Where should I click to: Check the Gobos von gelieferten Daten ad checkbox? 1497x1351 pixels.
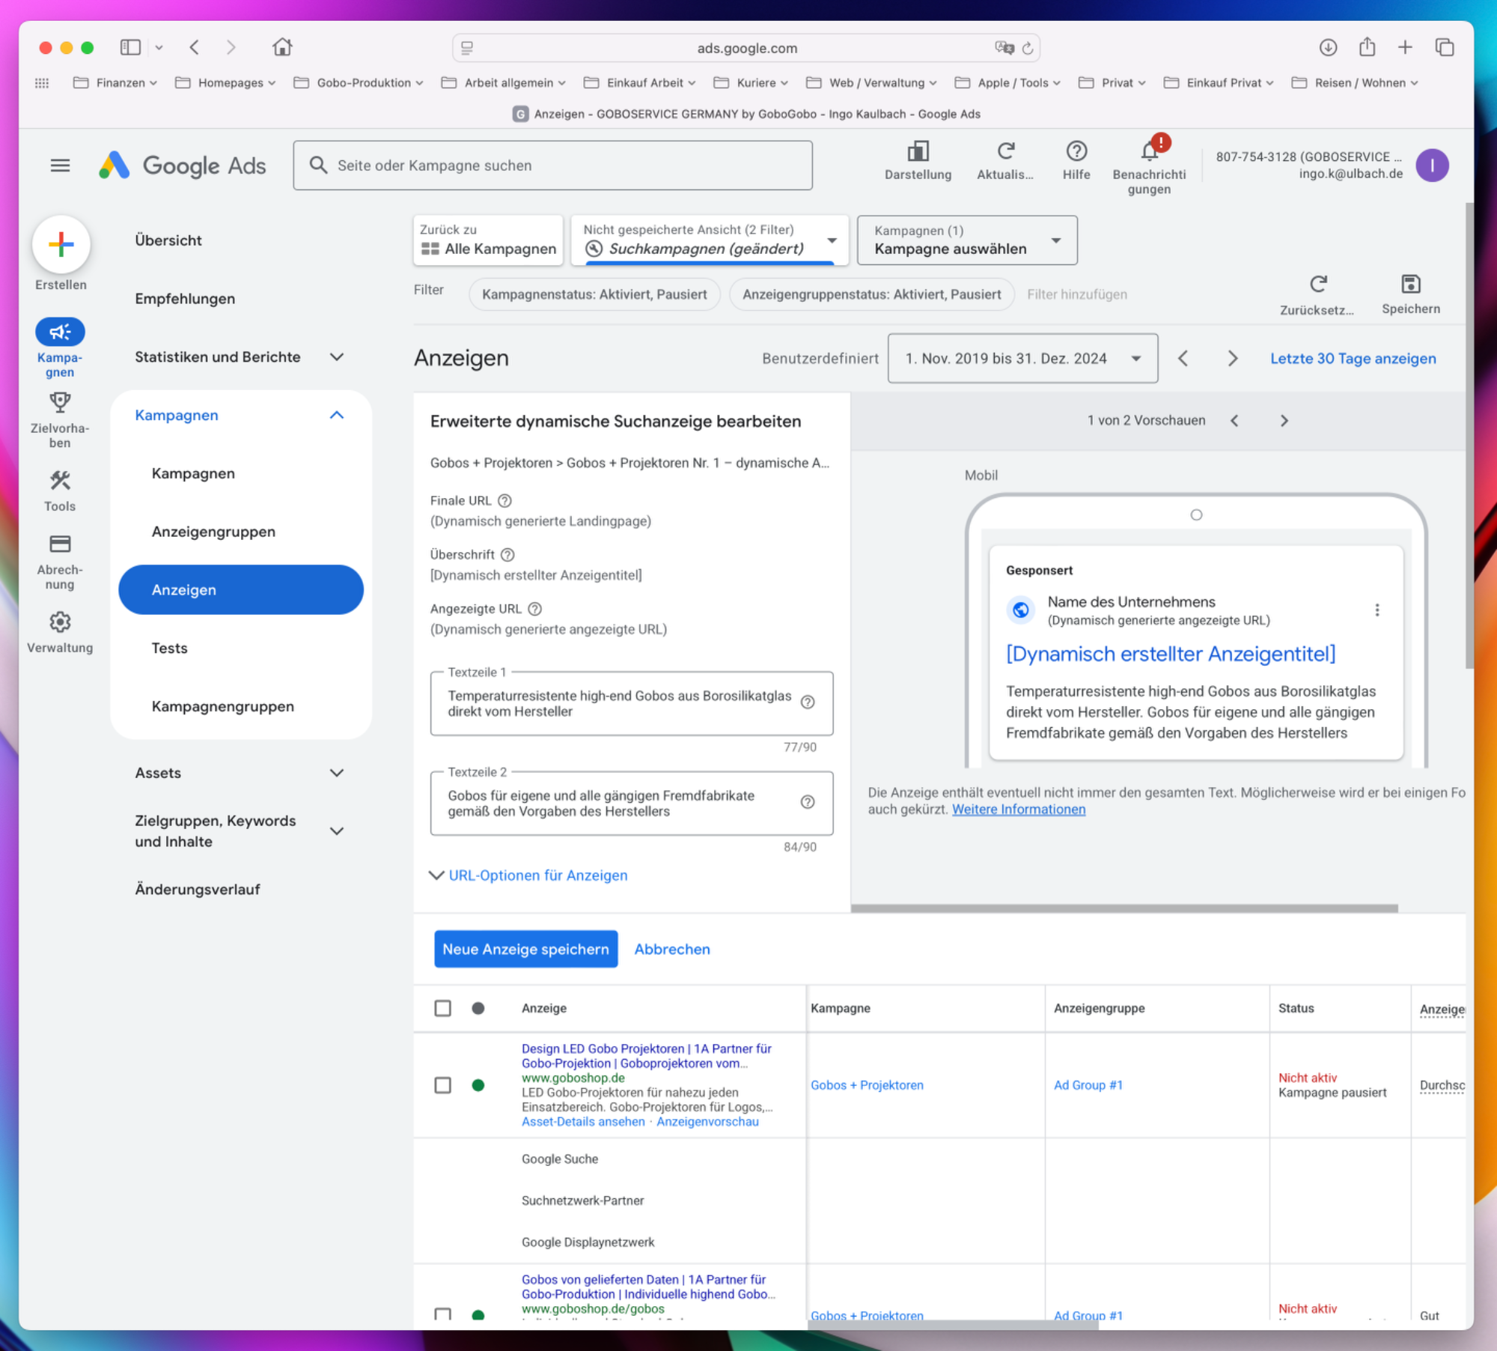[442, 1314]
